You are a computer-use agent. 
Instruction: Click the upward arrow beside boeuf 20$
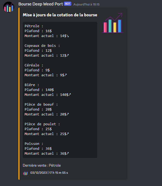[68, 114]
